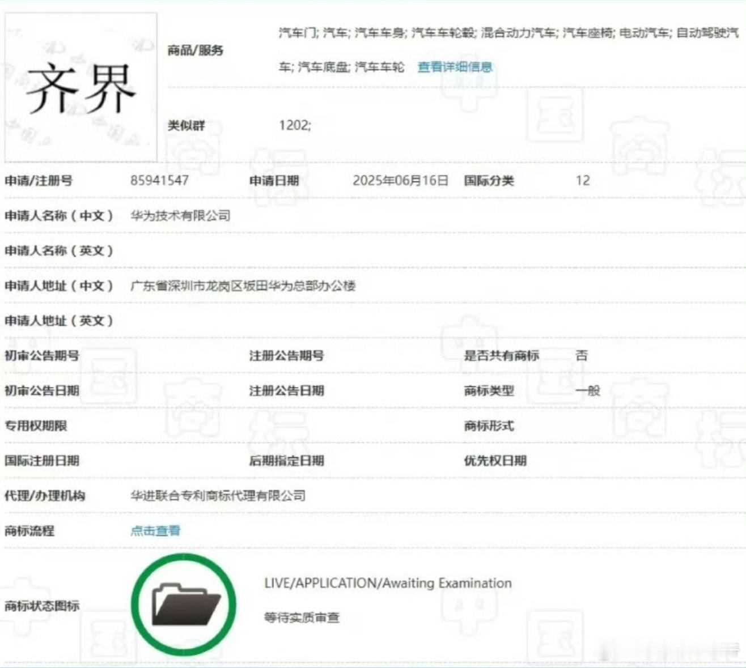Click the 申请人名称（英文） label
746x668 pixels.
pos(59,250)
